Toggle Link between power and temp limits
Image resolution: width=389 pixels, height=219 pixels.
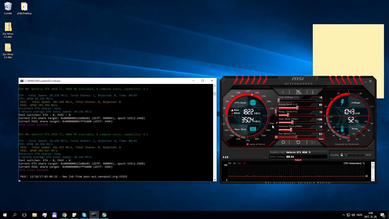click(276, 112)
